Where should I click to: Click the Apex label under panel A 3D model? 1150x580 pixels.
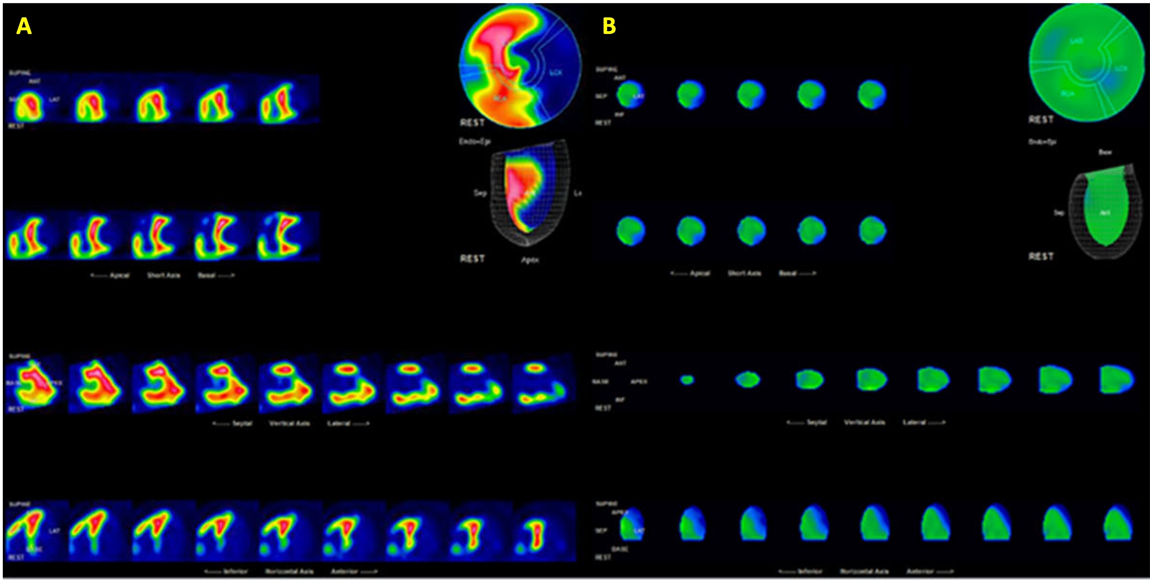[530, 260]
